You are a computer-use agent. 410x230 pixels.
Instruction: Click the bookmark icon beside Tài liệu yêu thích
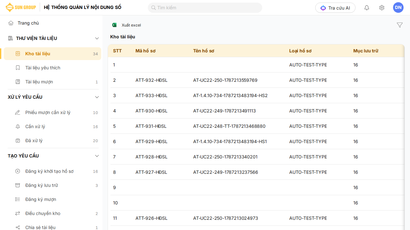pos(18,68)
